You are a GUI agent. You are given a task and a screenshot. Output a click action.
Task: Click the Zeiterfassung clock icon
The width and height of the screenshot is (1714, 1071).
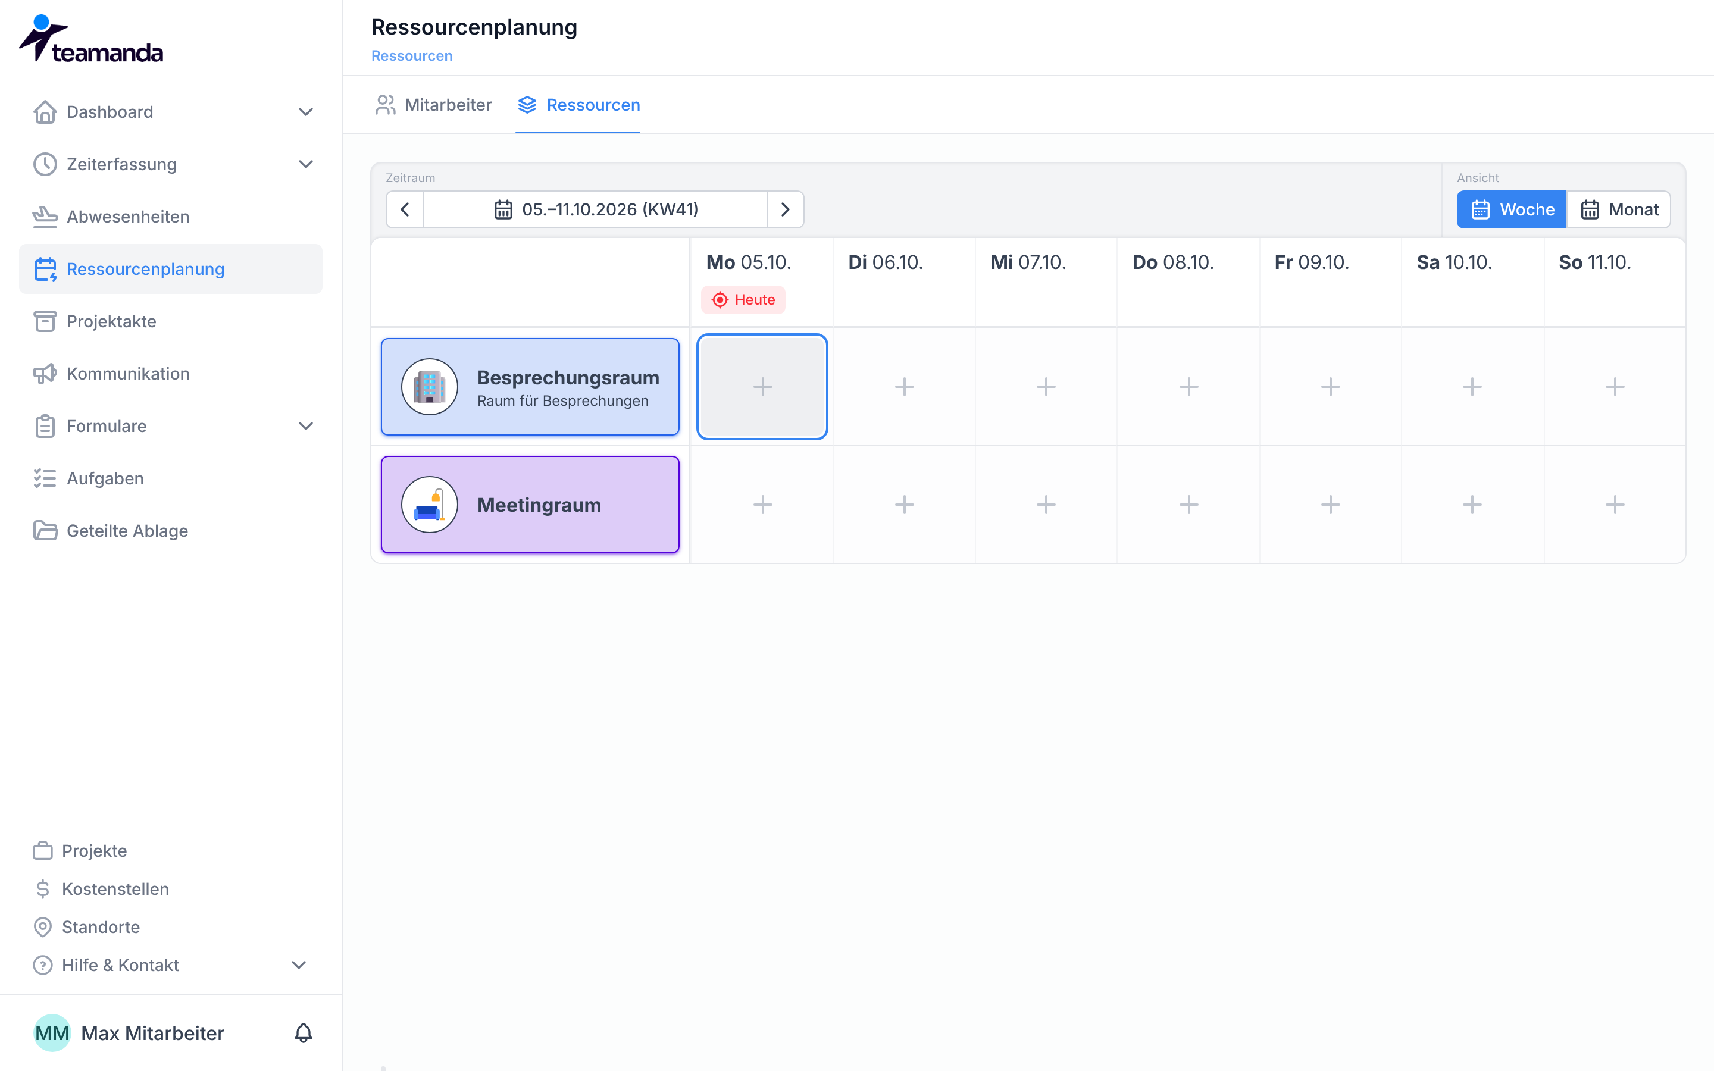click(45, 164)
